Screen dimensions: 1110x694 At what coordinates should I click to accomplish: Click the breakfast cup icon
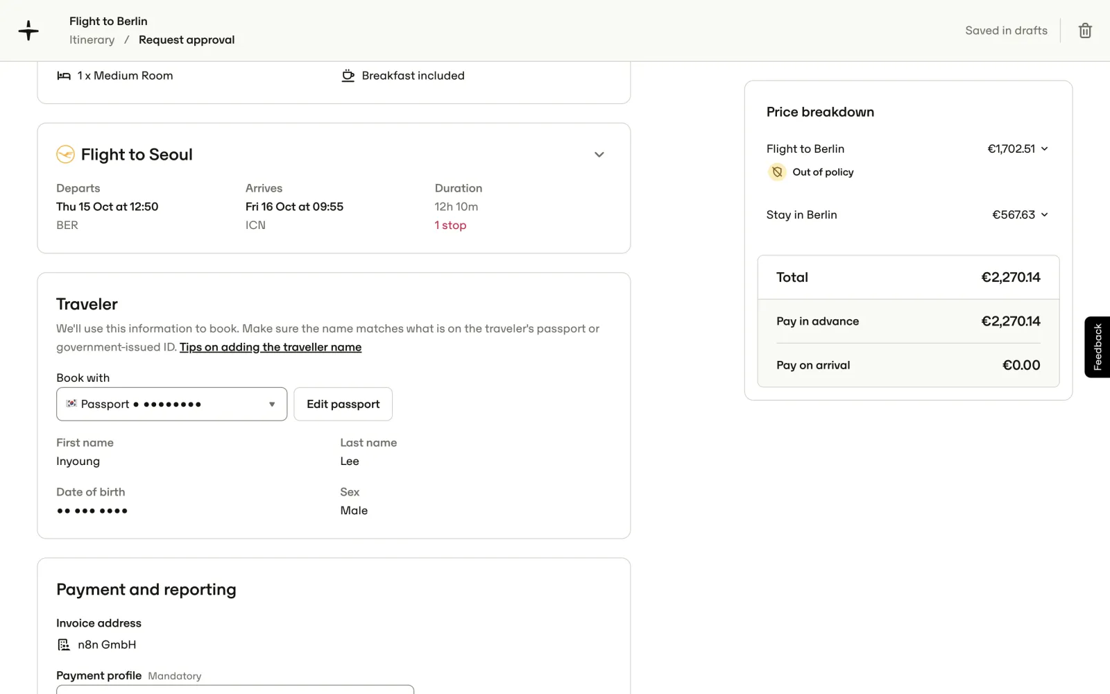tap(348, 76)
